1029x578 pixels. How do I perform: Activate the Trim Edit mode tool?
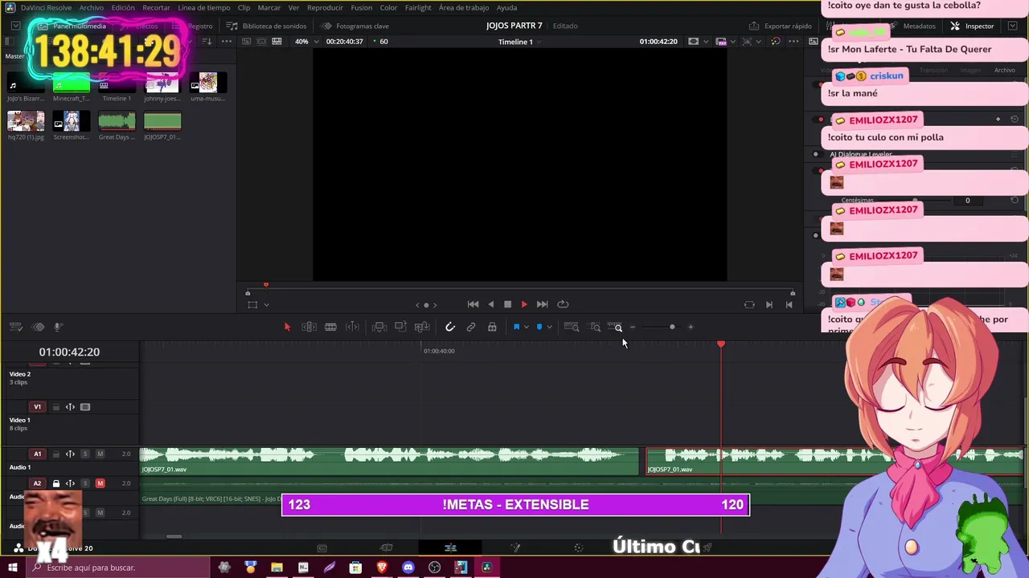coord(309,327)
